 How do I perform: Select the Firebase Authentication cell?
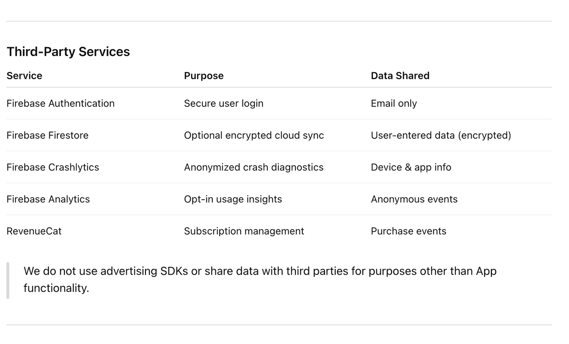coord(60,103)
